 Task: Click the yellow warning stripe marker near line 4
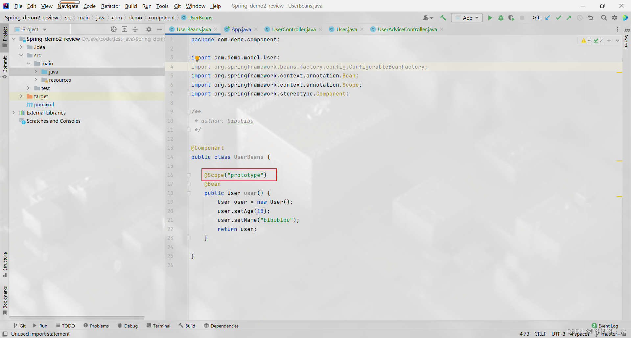619,72
